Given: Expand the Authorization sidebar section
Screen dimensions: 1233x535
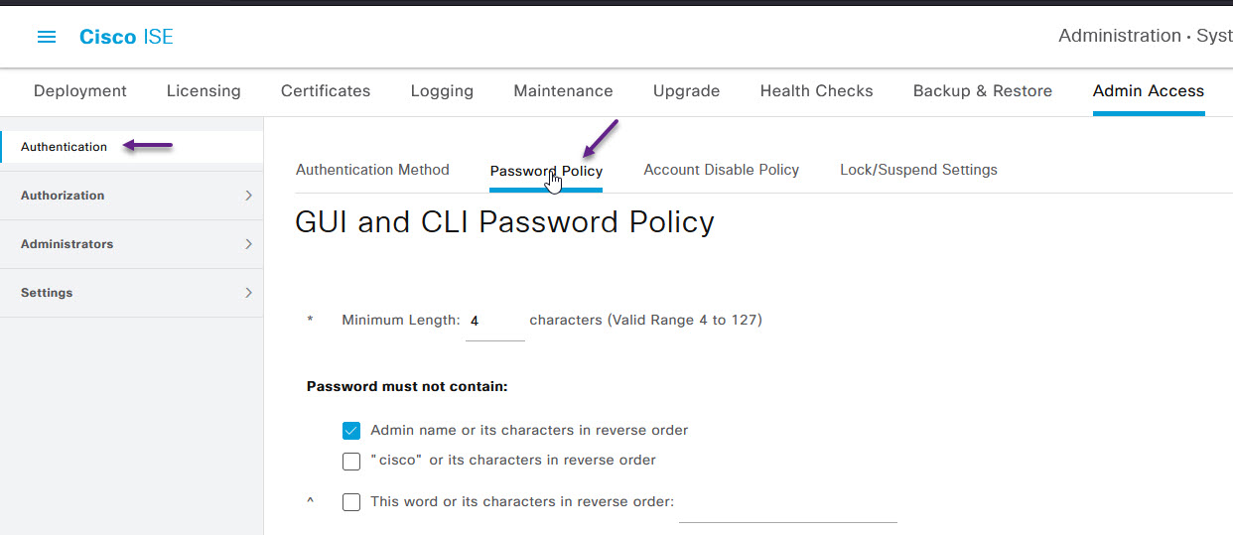Looking at the screenshot, I should (x=132, y=196).
